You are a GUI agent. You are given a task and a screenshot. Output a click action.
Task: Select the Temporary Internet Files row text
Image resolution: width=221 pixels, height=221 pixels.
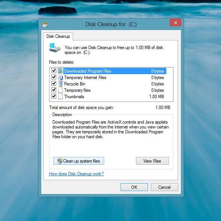pyautogui.click(x=85, y=78)
